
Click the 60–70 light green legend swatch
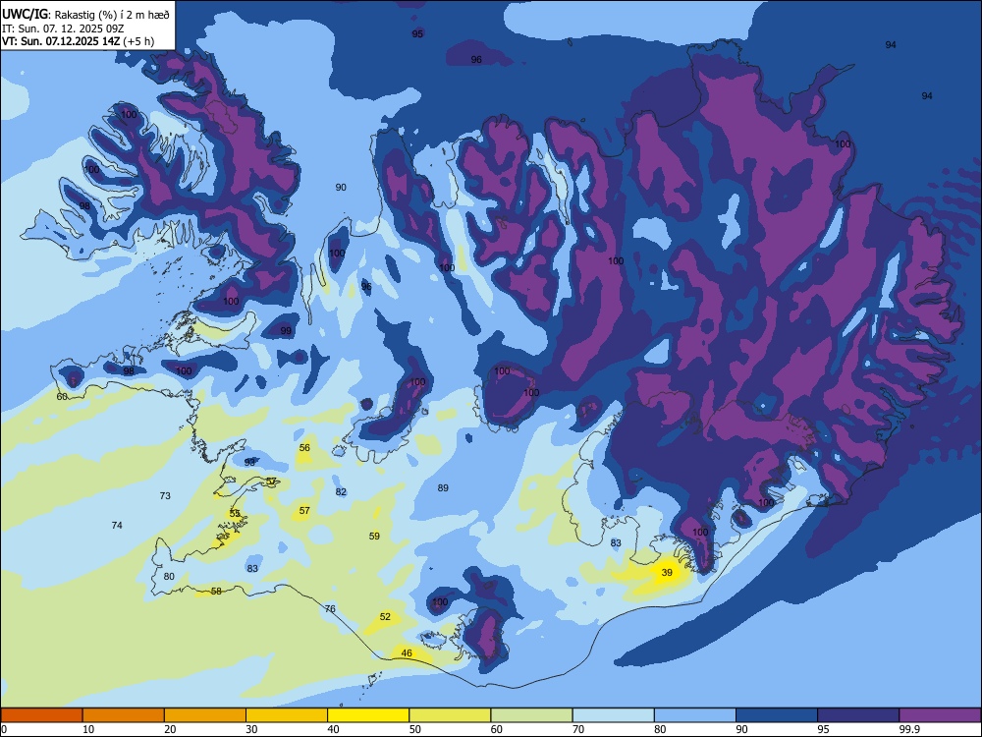coord(531,715)
